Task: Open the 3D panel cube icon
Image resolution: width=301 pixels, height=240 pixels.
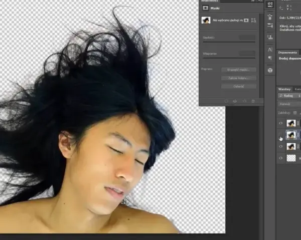Action: (270, 70)
